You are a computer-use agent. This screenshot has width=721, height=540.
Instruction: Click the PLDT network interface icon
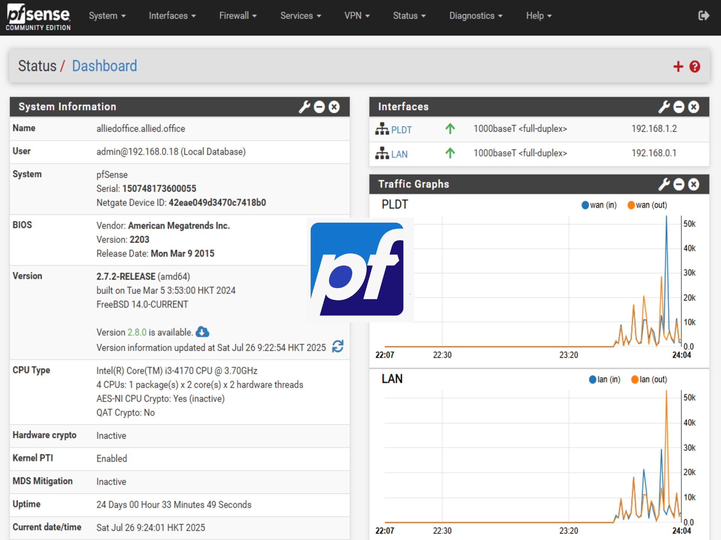pyautogui.click(x=382, y=129)
